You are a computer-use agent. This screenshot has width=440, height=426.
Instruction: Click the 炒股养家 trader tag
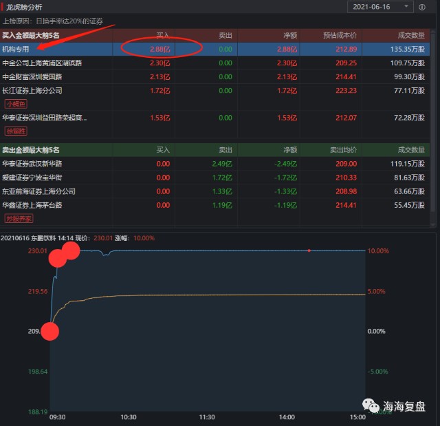19,218
